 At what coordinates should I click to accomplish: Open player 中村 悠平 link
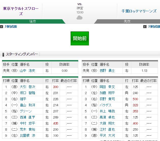tap(27, 123)
